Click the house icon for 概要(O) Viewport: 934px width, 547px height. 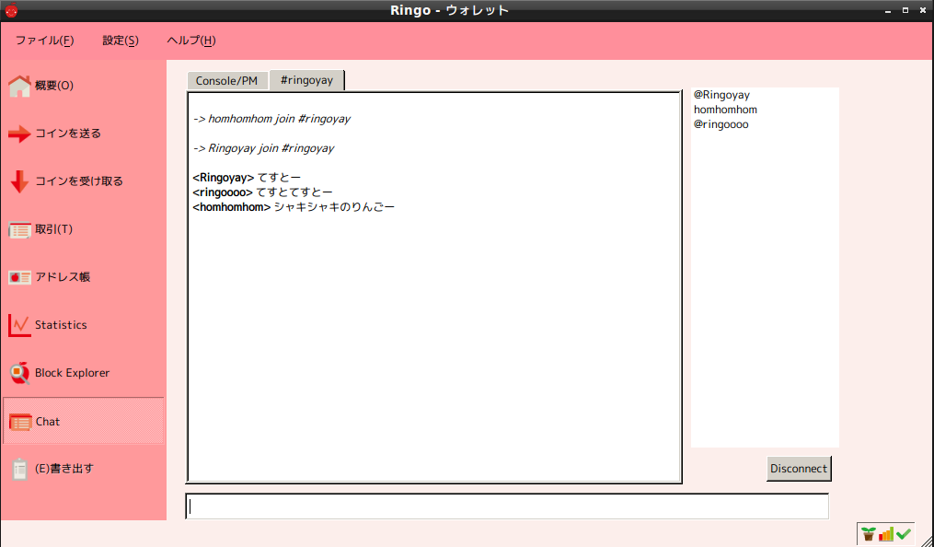pyautogui.click(x=19, y=86)
